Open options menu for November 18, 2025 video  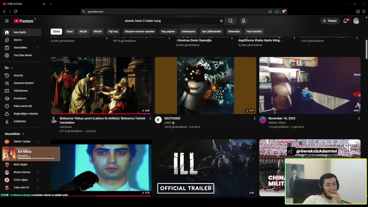pyautogui.click(x=359, y=119)
